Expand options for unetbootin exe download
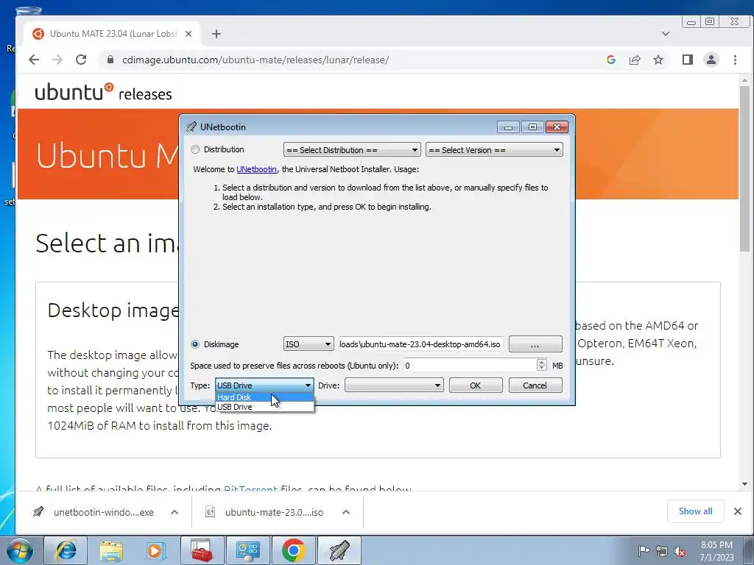The height and width of the screenshot is (565, 754). point(175,512)
